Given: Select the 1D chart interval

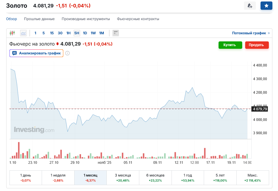Looking at the screenshot, I should pos(85,33).
